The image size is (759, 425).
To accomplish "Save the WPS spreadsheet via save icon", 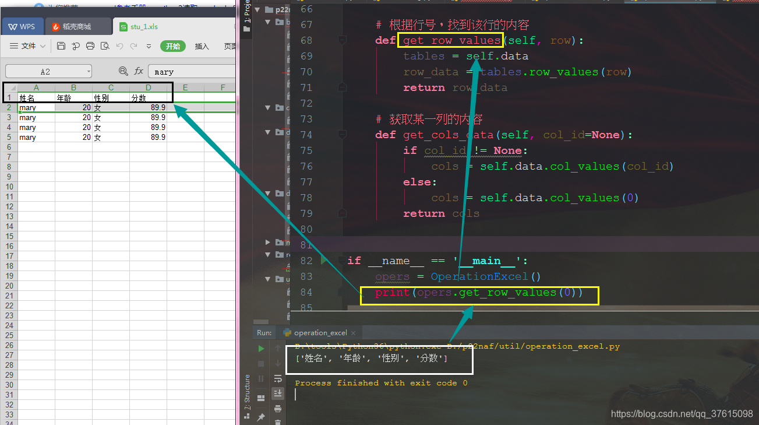I will [x=61, y=46].
